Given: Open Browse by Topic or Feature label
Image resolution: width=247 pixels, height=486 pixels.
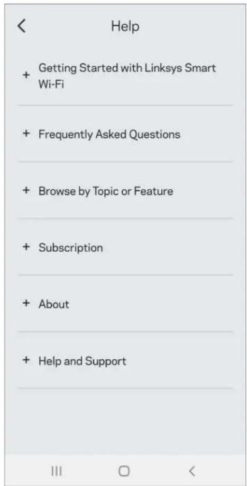Looking at the screenshot, I should click(106, 191).
